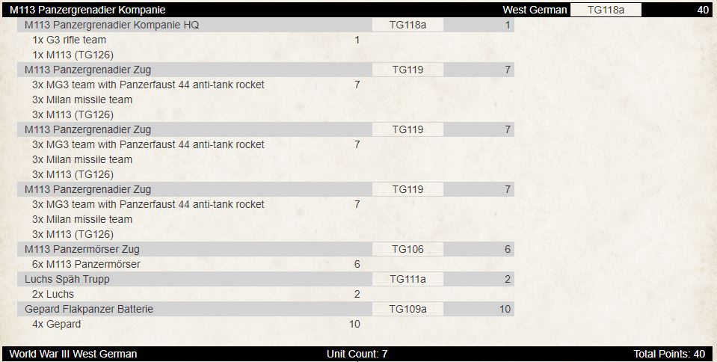Open the TG111a card code
The height and width of the screenshot is (362, 717).
tap(407, 279)
